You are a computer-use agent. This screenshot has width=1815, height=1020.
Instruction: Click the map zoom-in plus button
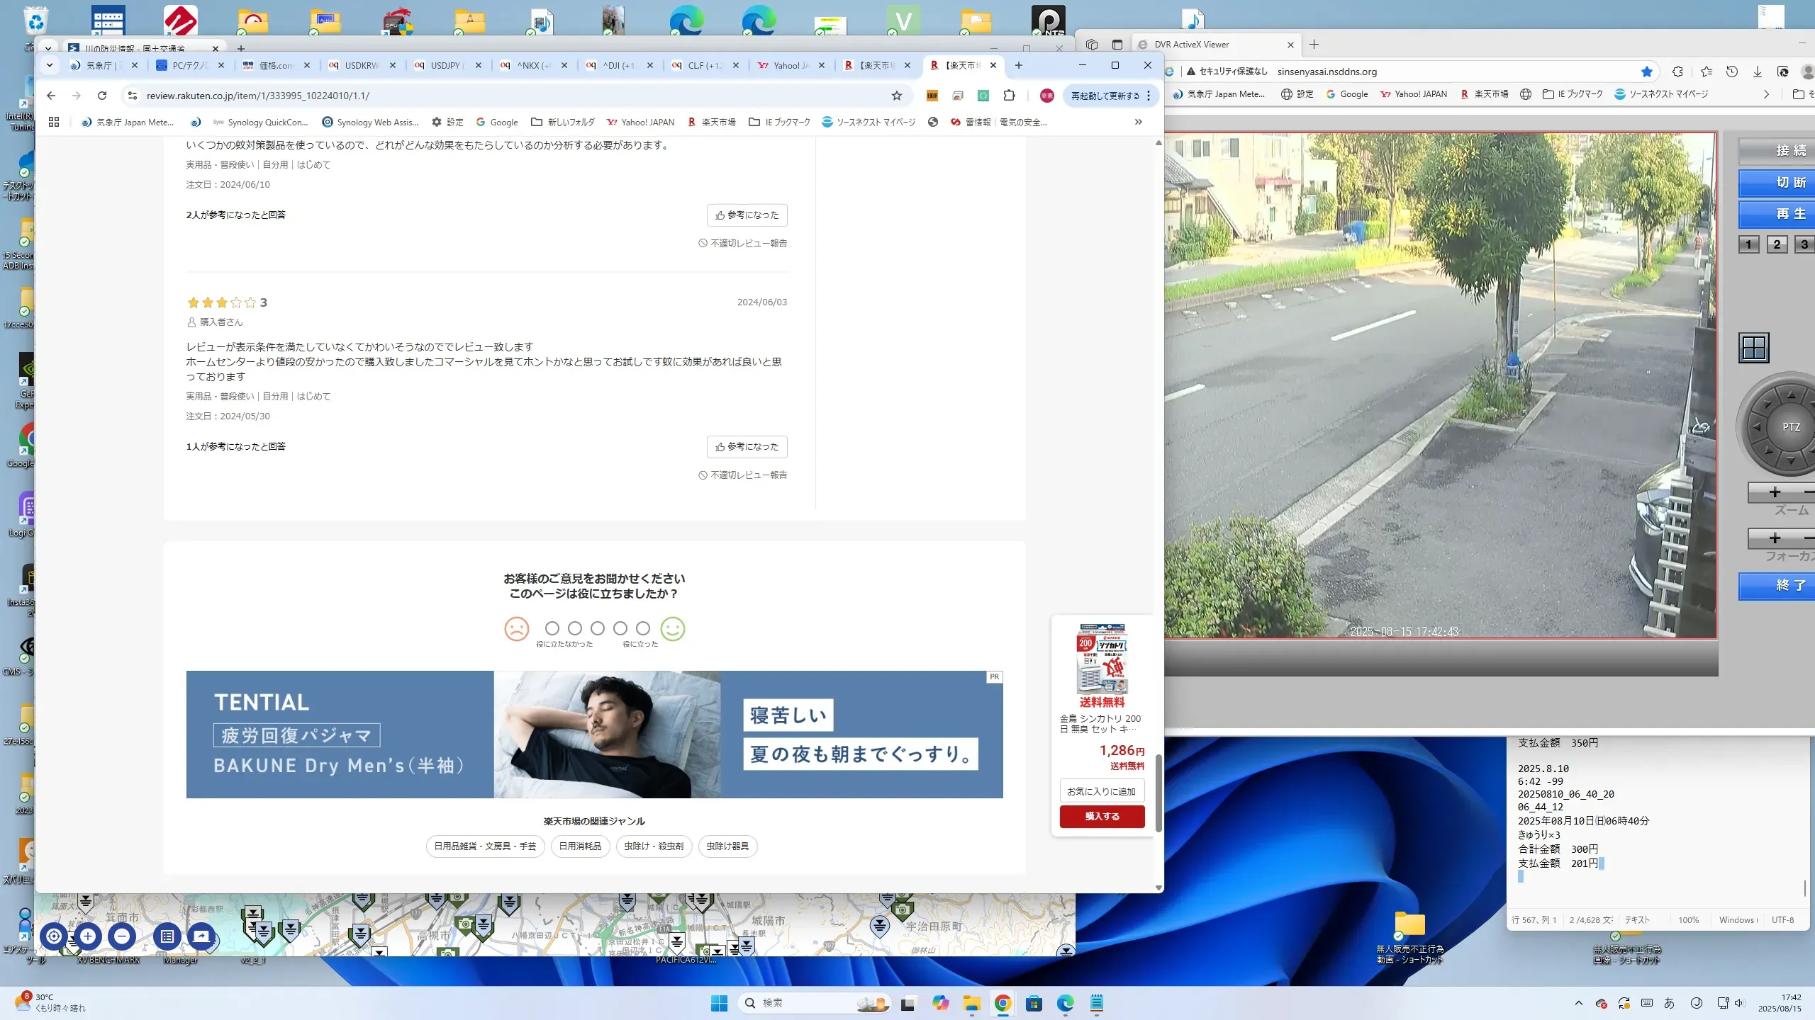(x=88, y=936)
